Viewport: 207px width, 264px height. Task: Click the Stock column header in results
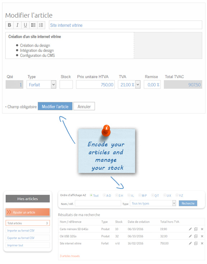[119, 222]
